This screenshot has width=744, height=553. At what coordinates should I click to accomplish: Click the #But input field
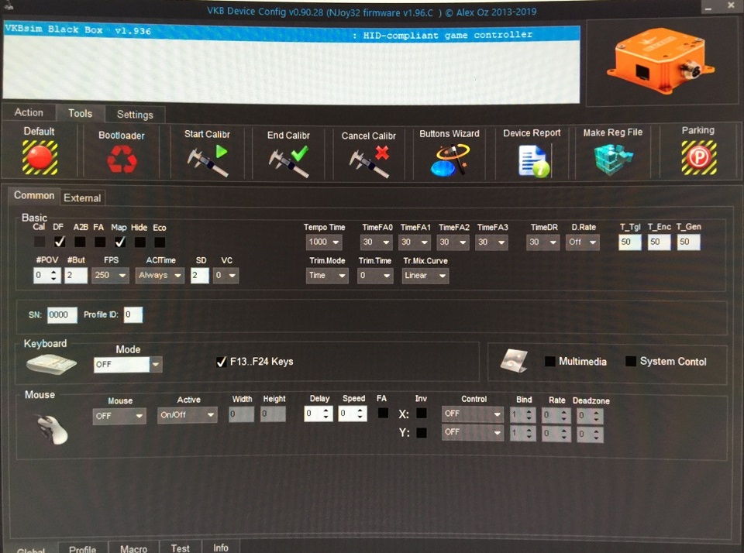click(x=76, y=276)
